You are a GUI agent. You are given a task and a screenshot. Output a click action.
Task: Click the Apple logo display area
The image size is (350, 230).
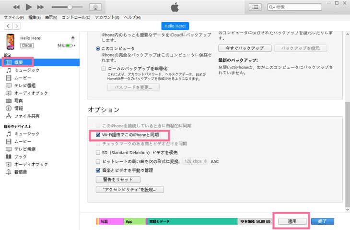(175, 7)
